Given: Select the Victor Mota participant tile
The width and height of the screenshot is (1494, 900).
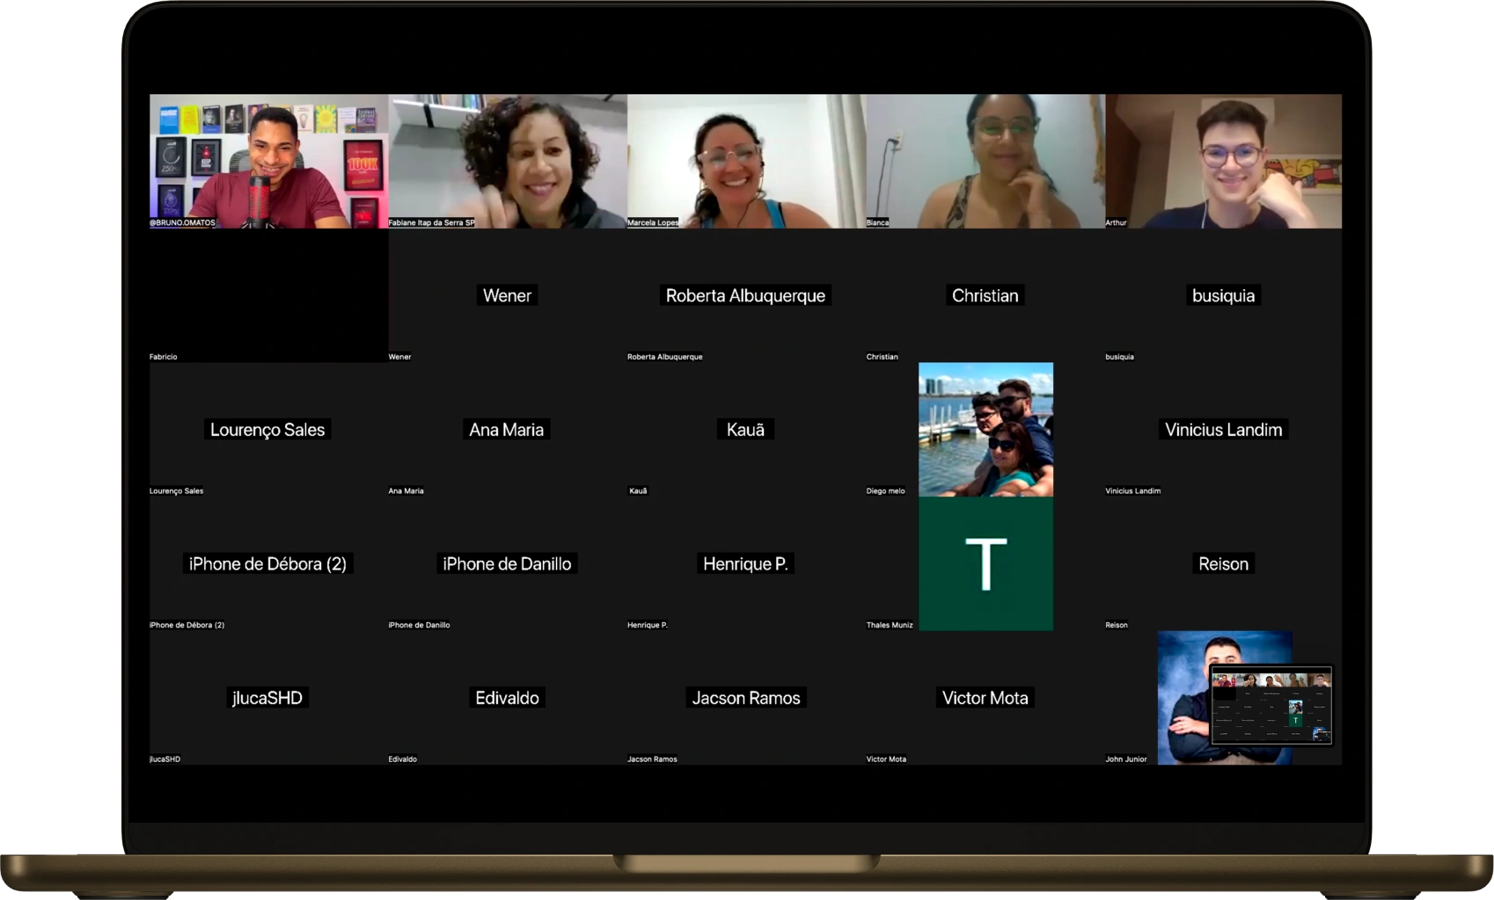Looking at the screenshot, I should [985, 698].
